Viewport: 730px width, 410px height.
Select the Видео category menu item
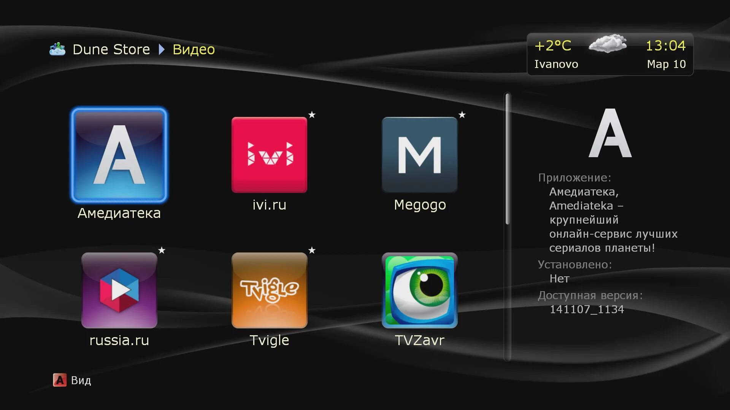194,49
